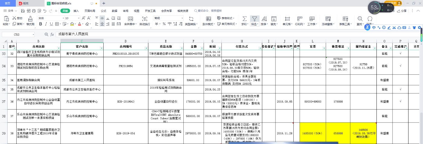Open the number format 常规 dropdown
The image size is (423, 144).
coord(182,18)
